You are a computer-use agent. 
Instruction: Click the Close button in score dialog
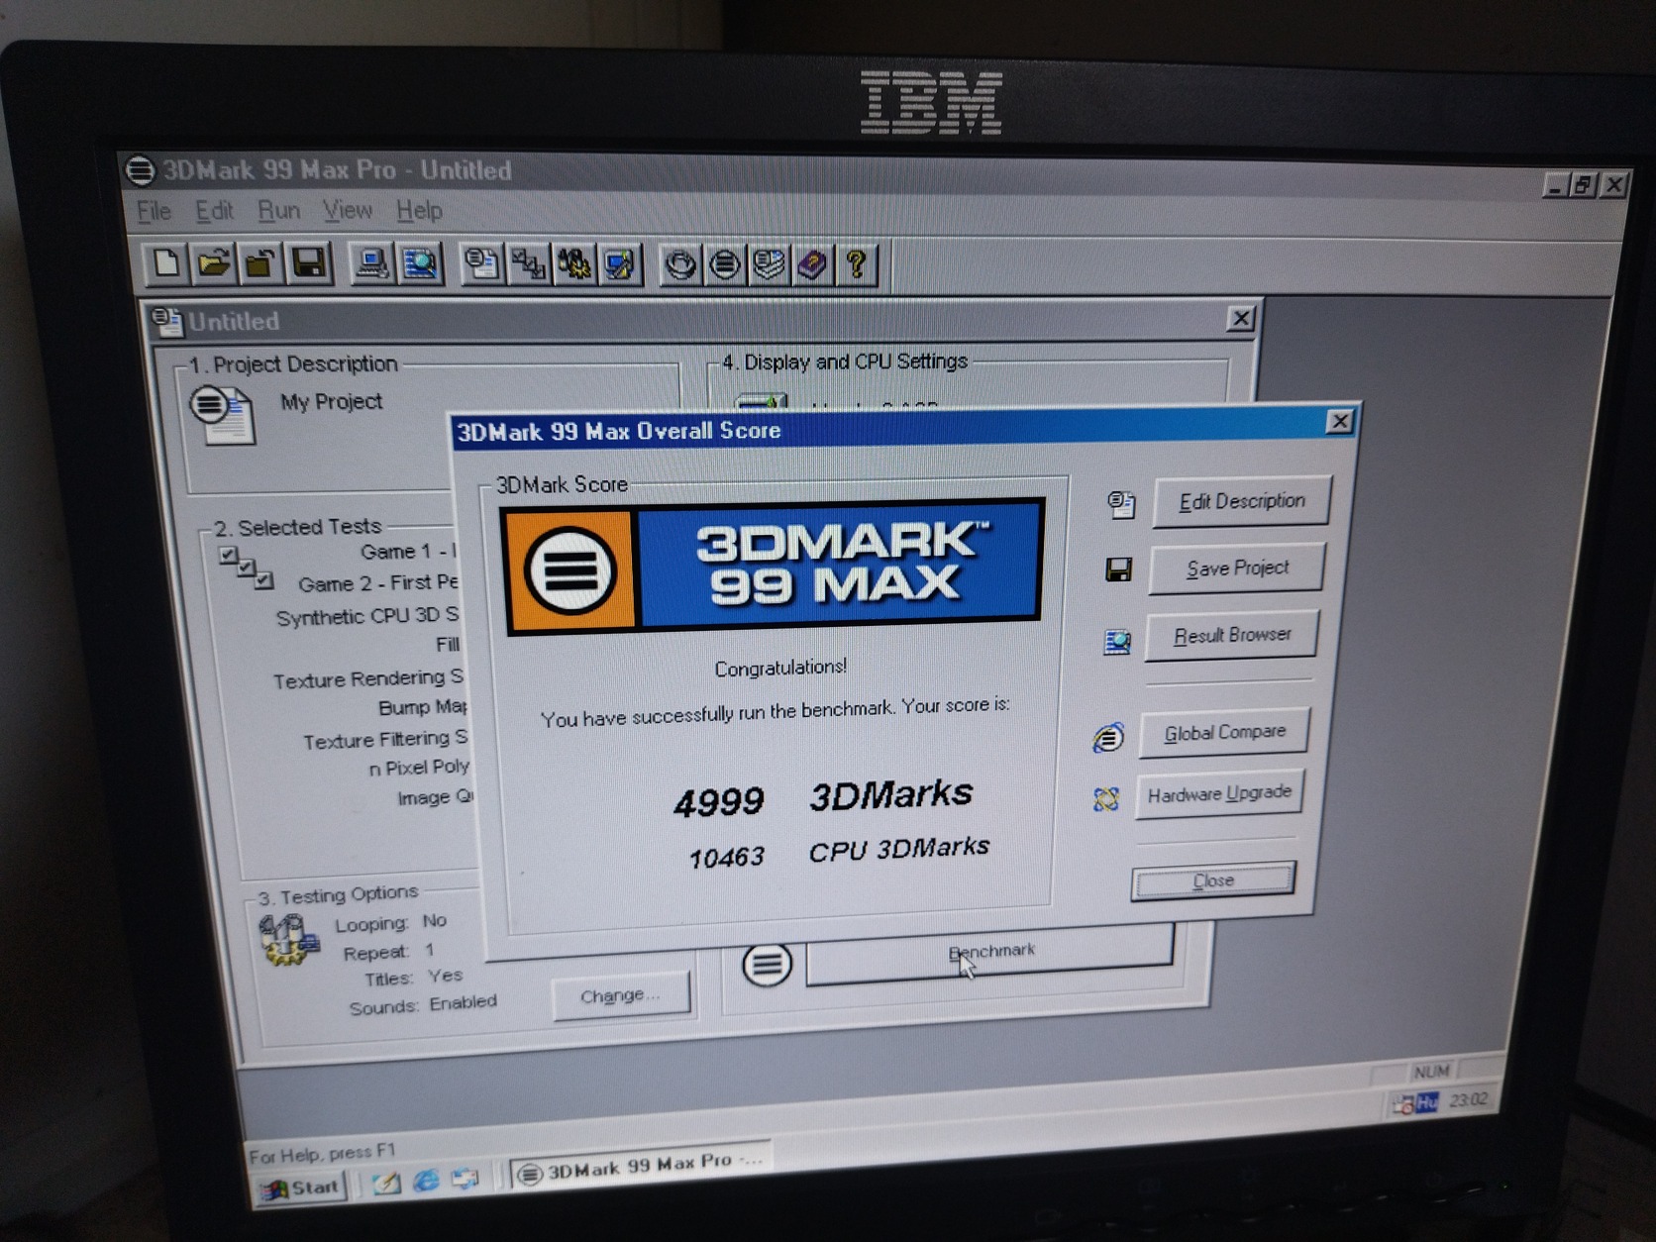[x=1213, y=880]
